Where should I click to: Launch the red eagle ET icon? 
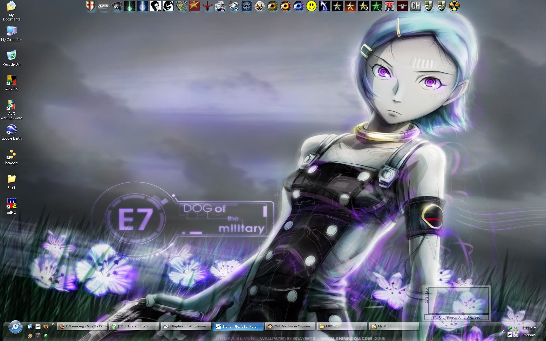[389, 6]
